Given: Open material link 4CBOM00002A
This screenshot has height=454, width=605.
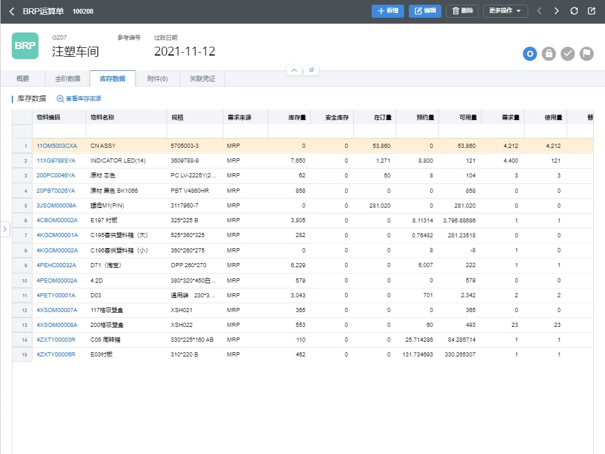Looking at the screenshot, I should (57, 220).
